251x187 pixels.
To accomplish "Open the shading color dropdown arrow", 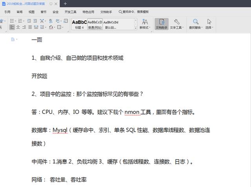I will [55, 27].
